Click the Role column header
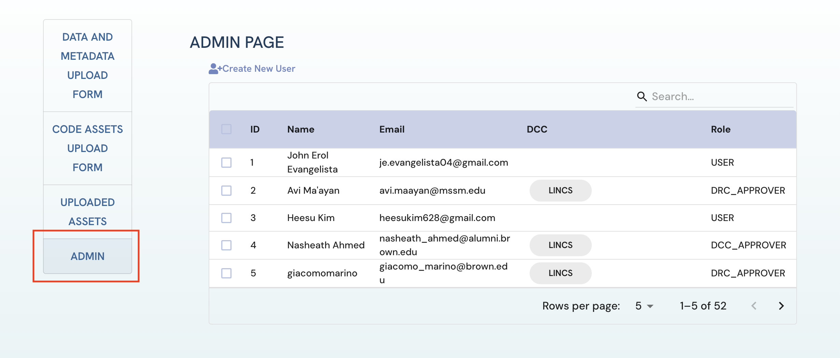This screenshot has width=840, height=358. [x=720, y=129]
